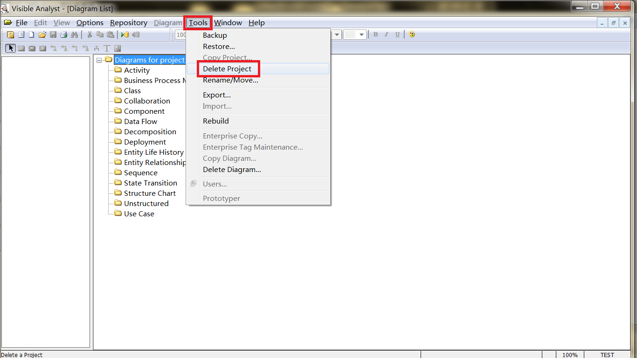Click the lined document toolbar icon
Screen dimensions: 637x358
coord(21,34)
